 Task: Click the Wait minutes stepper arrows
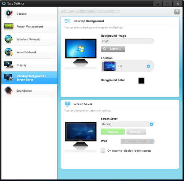tap(152, 141)
